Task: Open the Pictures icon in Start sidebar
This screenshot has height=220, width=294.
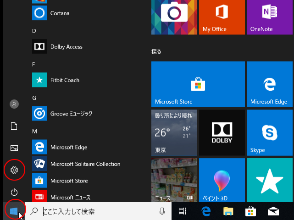Action: [x=14, y=148]
